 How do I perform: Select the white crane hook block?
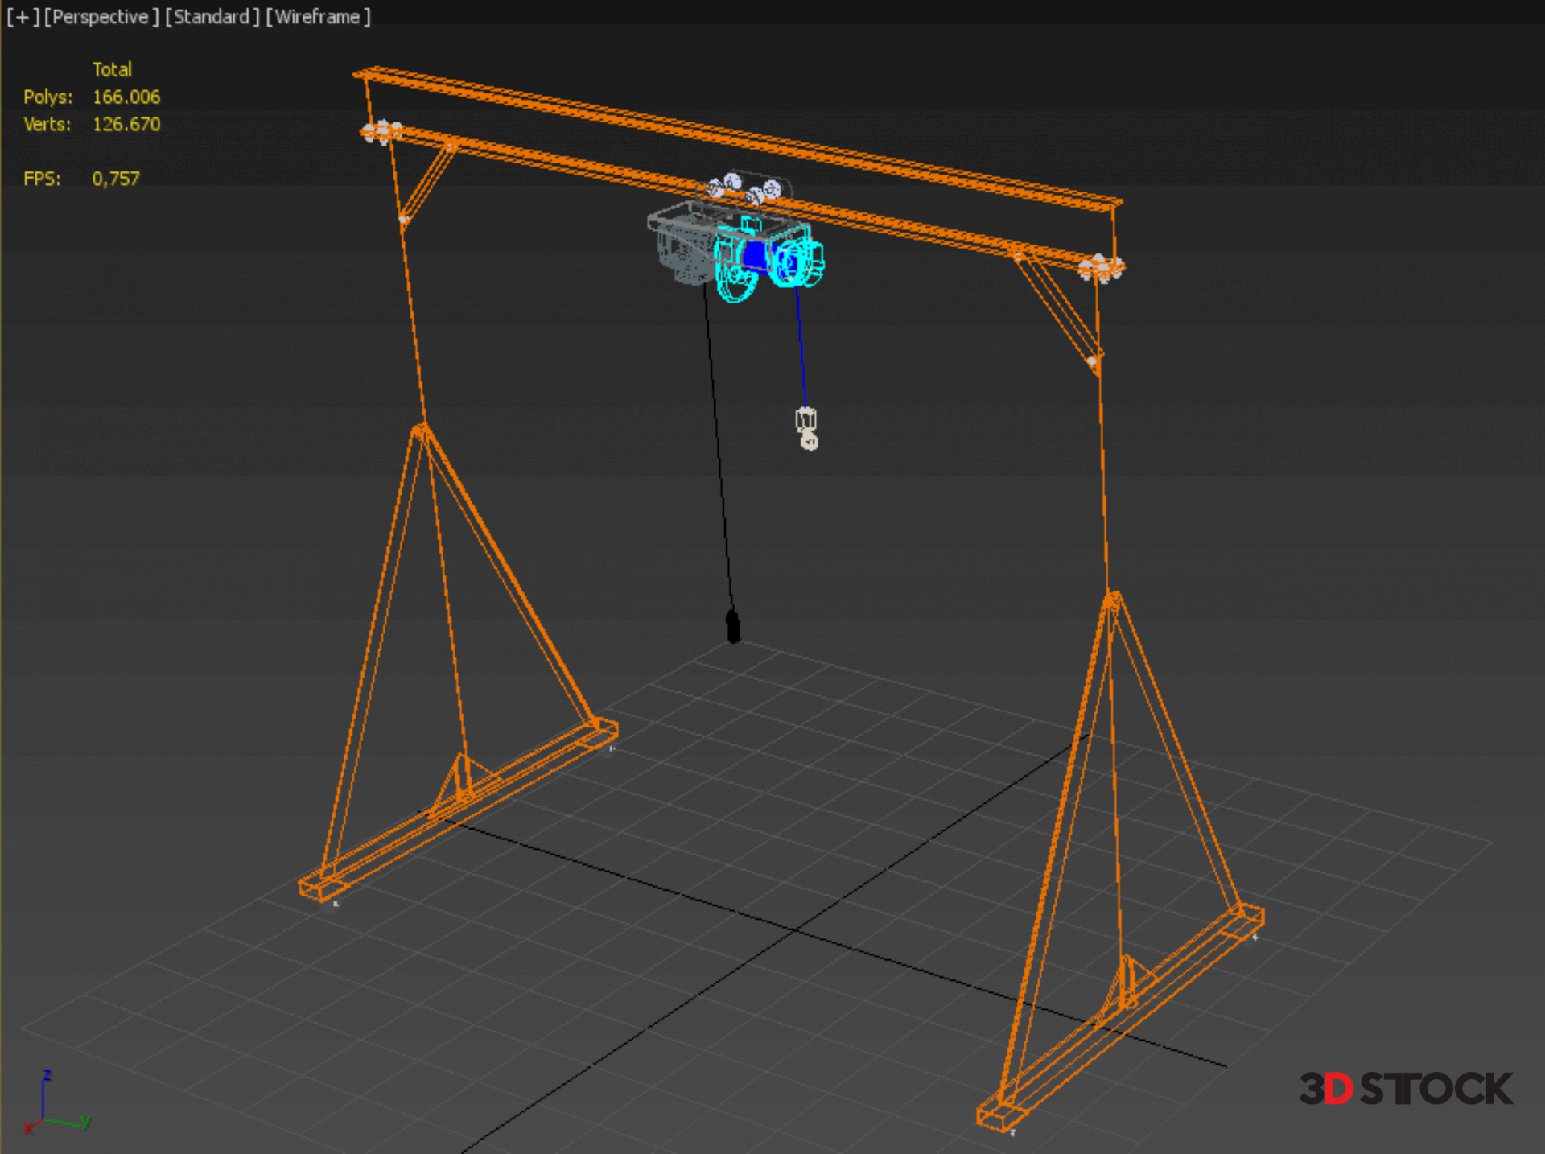(807, 428)
